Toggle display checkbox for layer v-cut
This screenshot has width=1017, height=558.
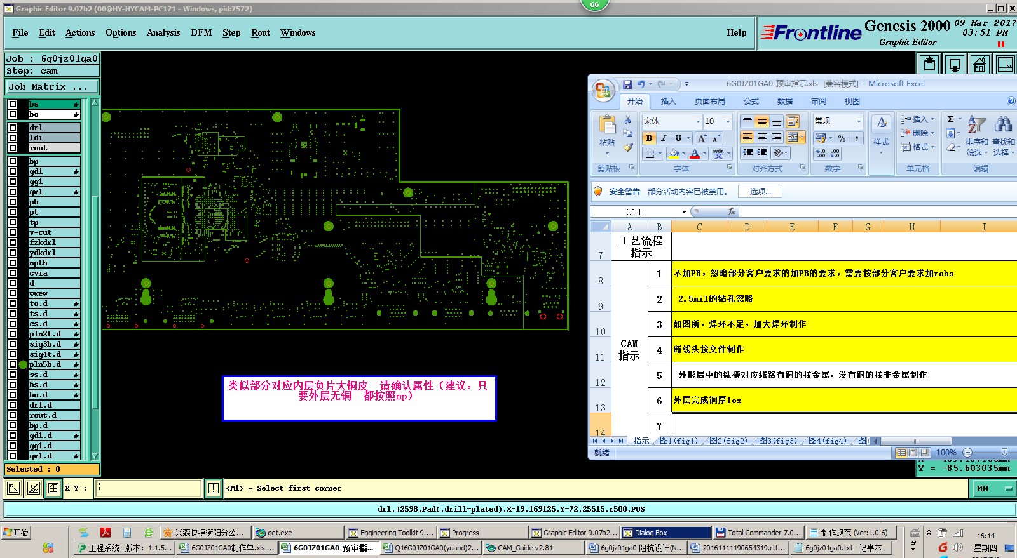13,232
